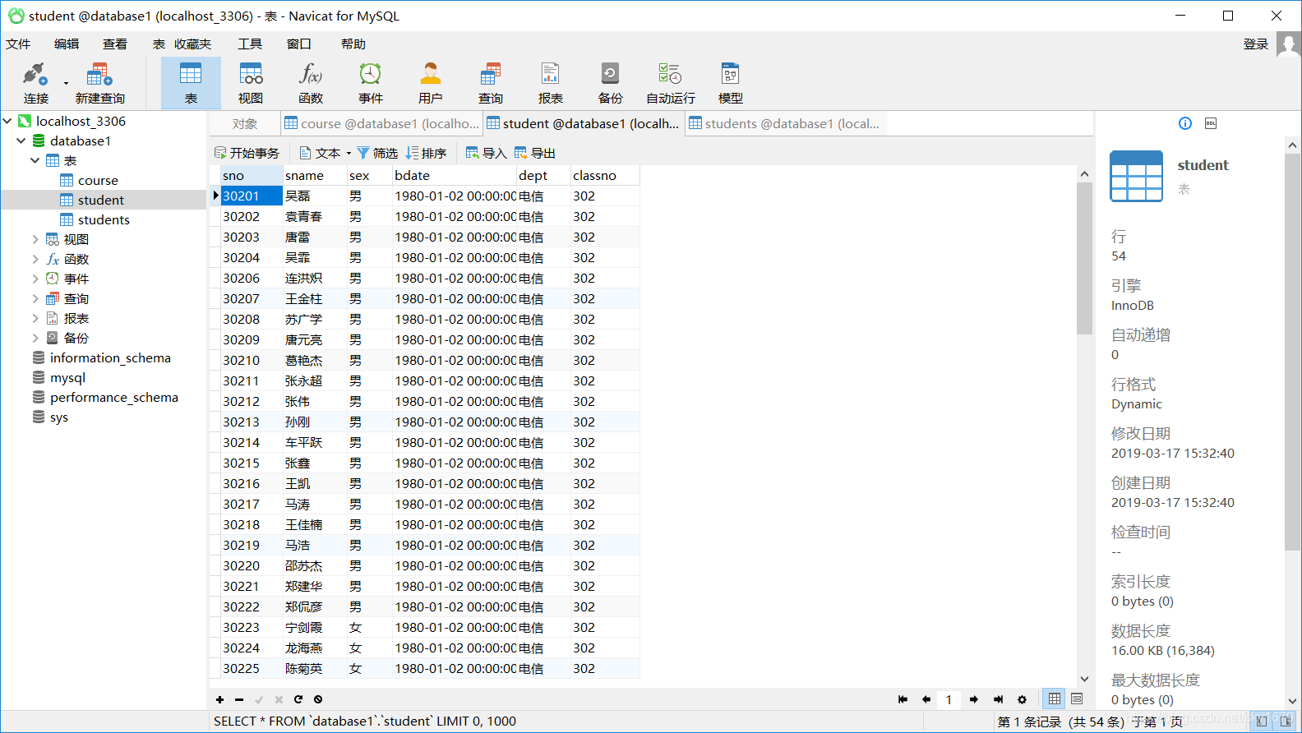Expand the Events (事件) tree node
The image size is (1302, 733).
35,279
